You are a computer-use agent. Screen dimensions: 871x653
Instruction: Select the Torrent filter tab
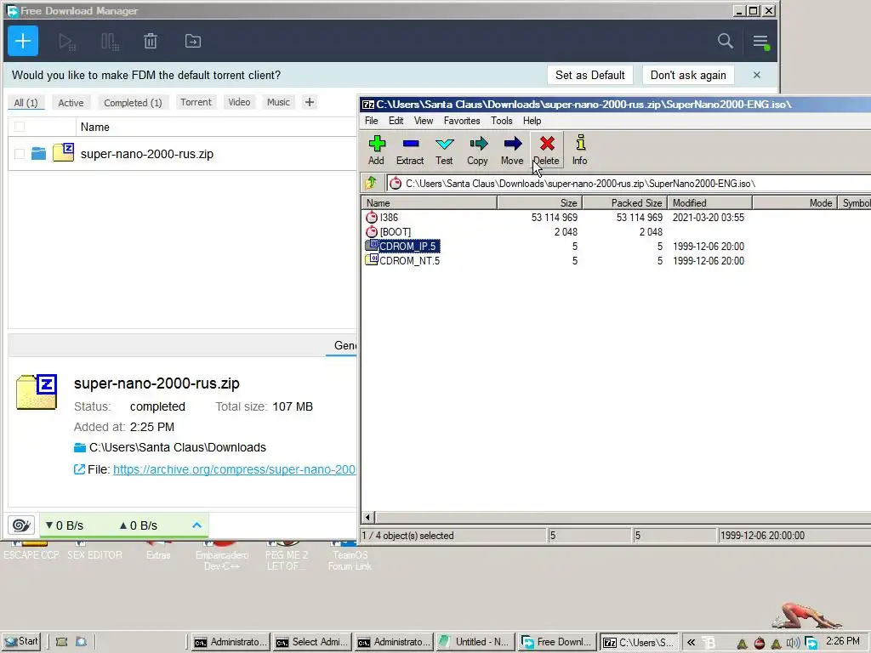(196, 102)
